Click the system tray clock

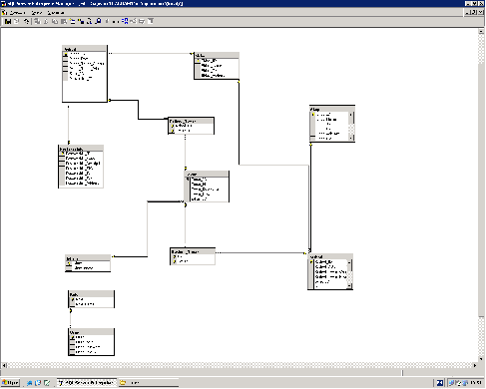[476, 383]
